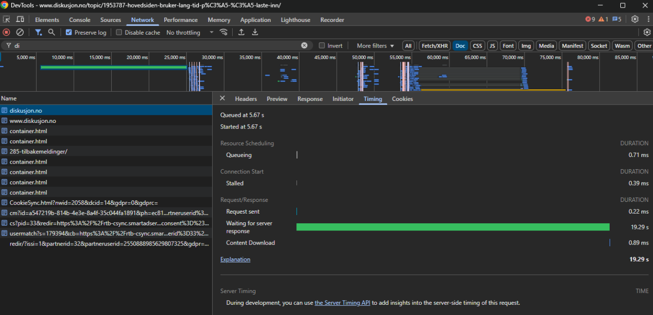653x315 pixels.
Task: Click the import HAR upload icon
Action: [x=241, y=32]
